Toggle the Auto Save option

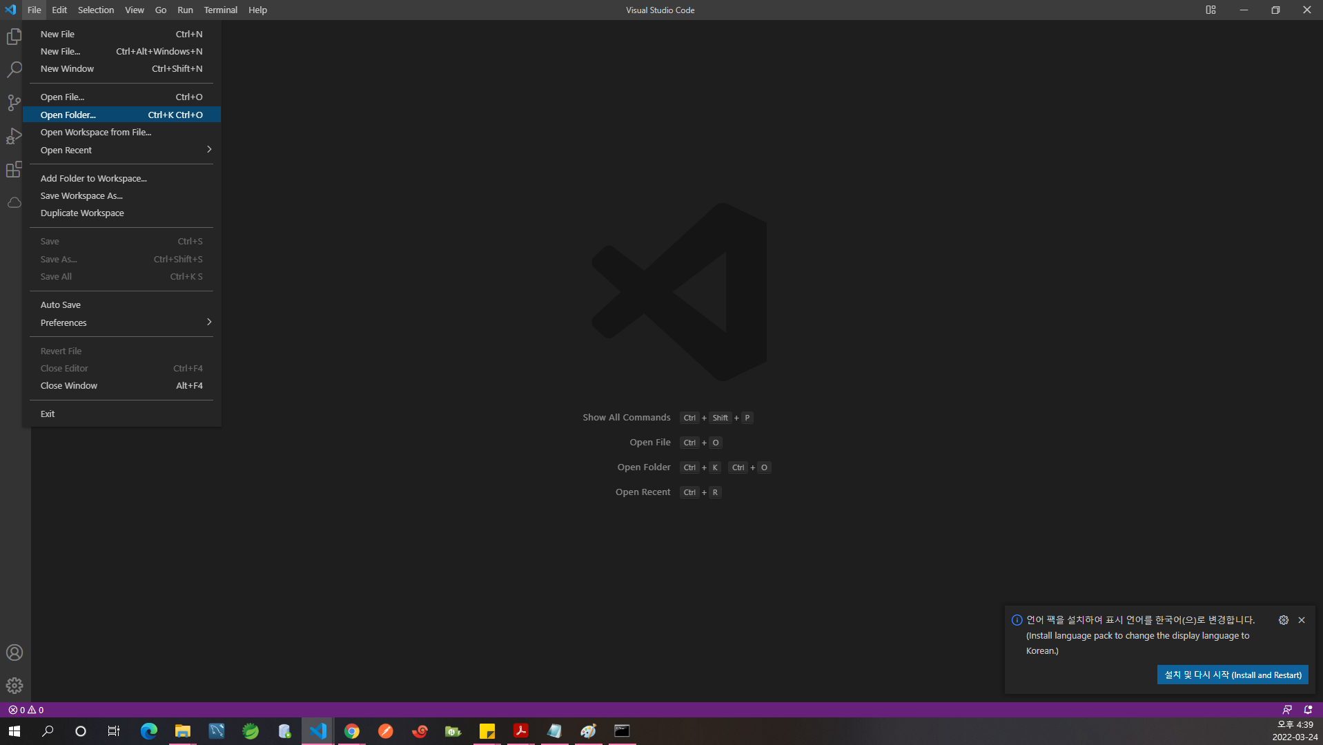tap(122, 304)
